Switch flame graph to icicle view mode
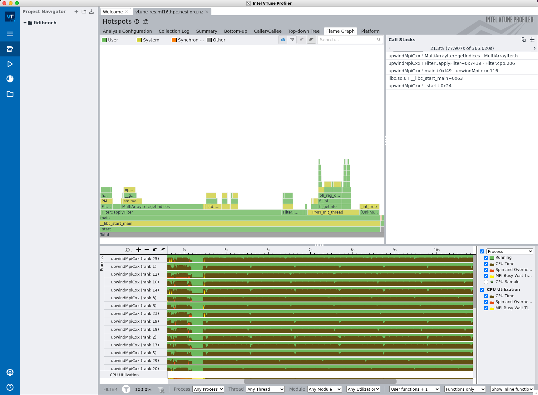Image resolution: width=538 pixels, height=395 pixels. (292, 40)
